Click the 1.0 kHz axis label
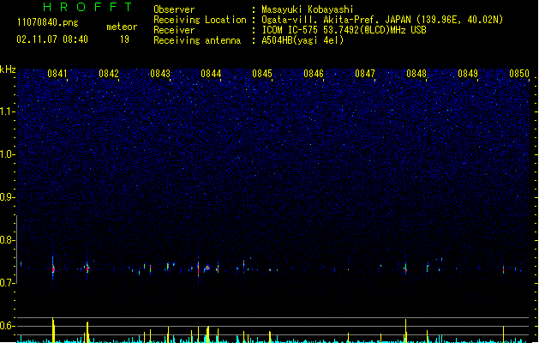This screenshot has height=343, width=539. (x=7, y=154)
